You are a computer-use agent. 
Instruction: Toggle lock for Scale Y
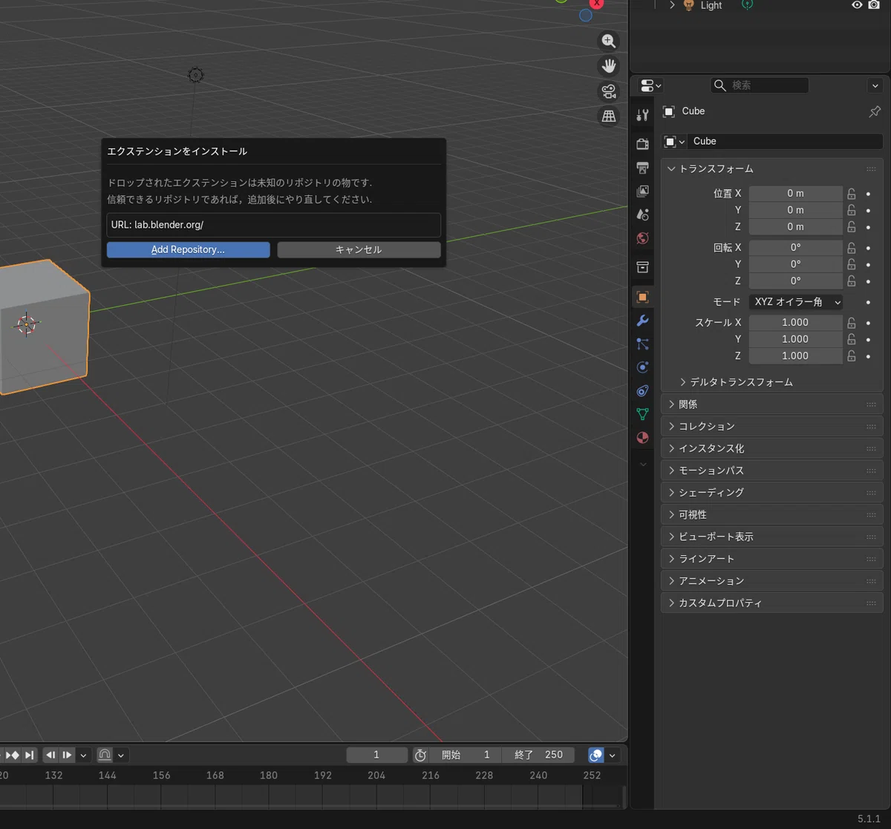[852, 339]
